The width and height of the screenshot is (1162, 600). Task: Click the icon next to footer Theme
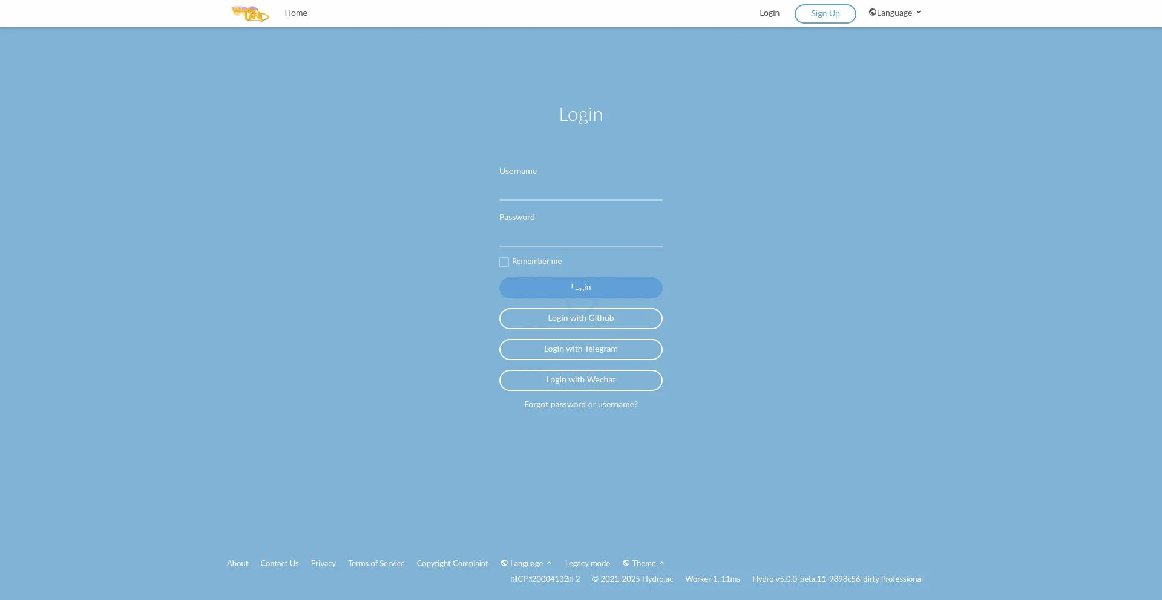coord(626,563)
